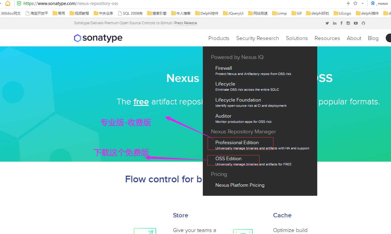
Task: Click the "Pricing" section heading
Action: click(x=219, y=174)
